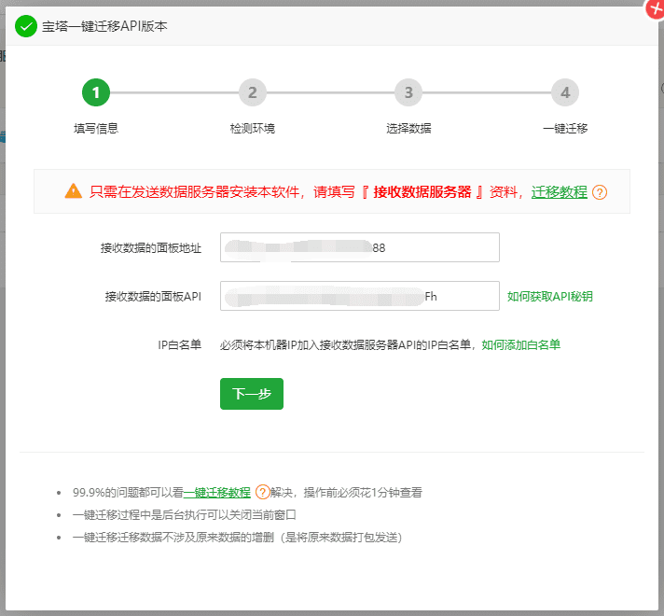Focus the 接收数据的面板API input field
664x616 pixels.
pyautogui.click(x=360, y=296)
